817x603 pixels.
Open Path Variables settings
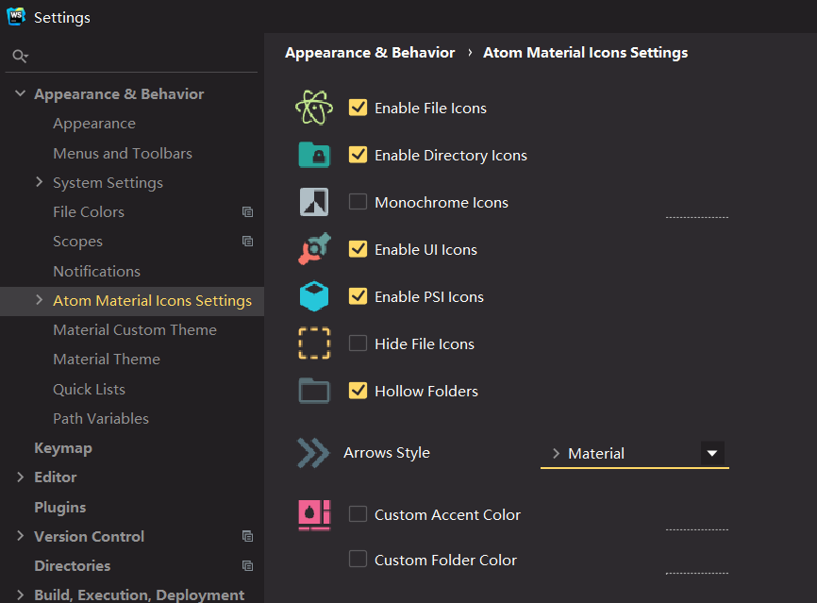[x=101, y=418]
